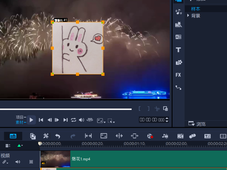The width and height of the screenshot is (227, 170).
Task: Click the timeline ruler at 00:00:01:10
Action: 134,144
